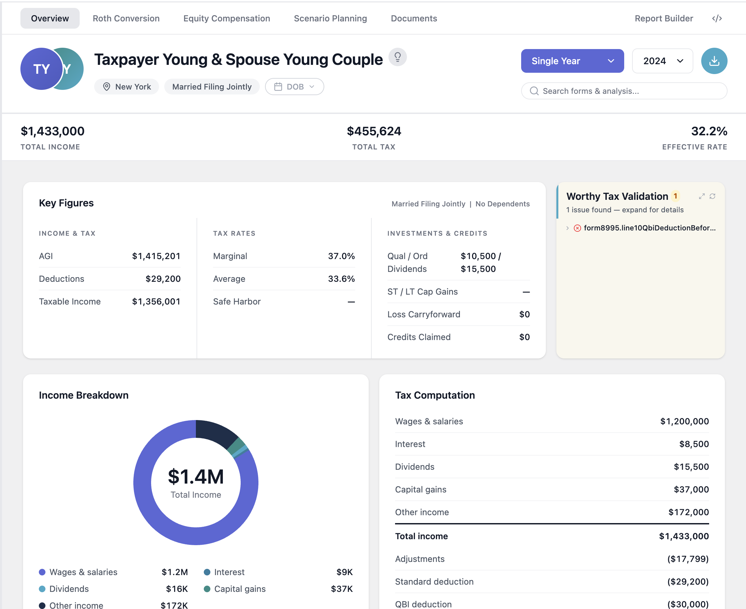
Task: Switch to the Roth Conversion tab
Action: pyautogui.click(x=126, y=18)
